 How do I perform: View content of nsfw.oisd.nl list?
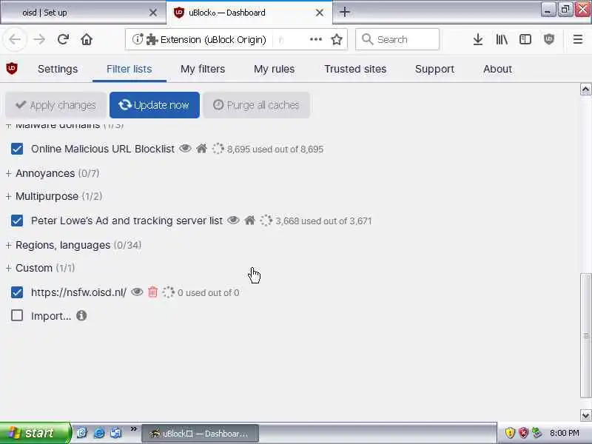click(x=137, y=292)
